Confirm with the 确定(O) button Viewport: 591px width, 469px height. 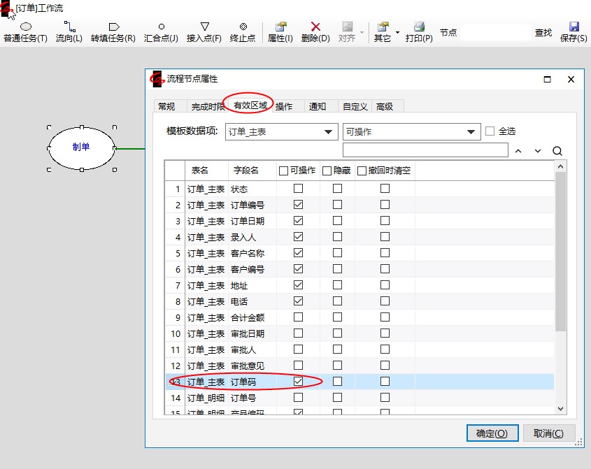[492, 433]
